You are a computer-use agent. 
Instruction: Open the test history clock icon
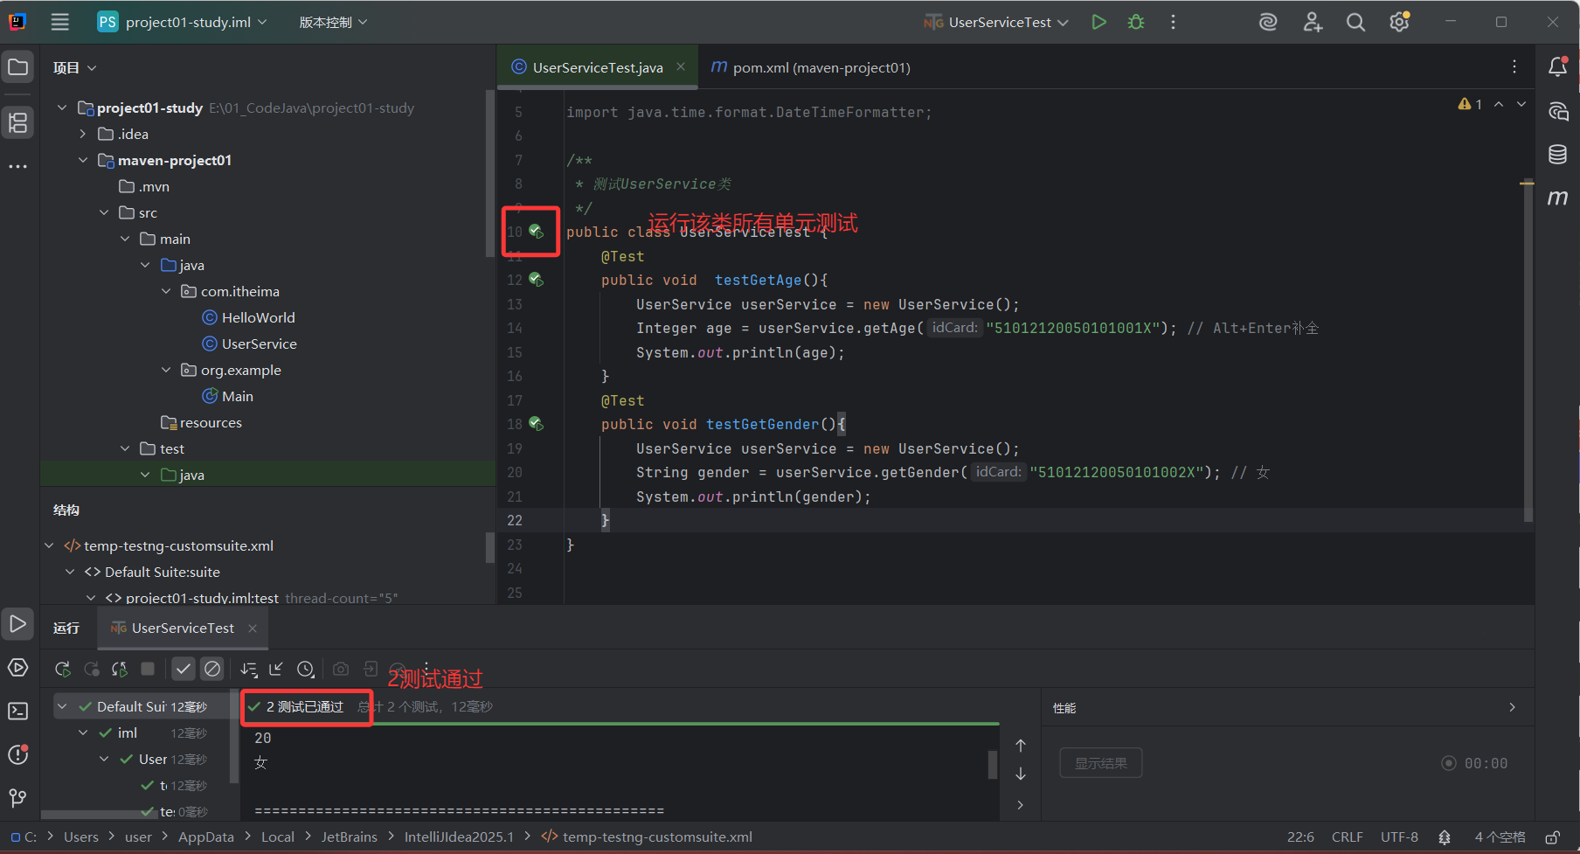pyautogui.click(x=305, y=669)
